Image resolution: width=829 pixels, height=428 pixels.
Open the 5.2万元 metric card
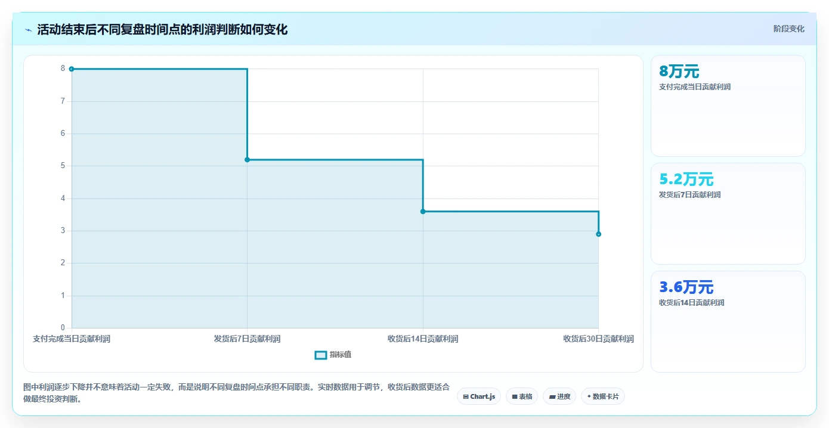tap(728, 214)
